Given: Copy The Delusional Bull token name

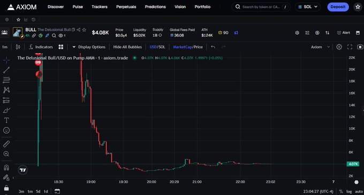Looking at the screenshot, I should 73,29.
